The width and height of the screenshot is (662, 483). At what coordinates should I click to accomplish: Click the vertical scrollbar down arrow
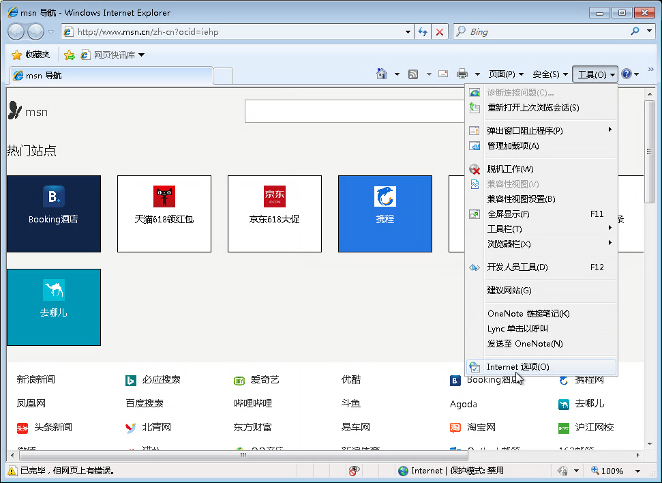(649, 444)
